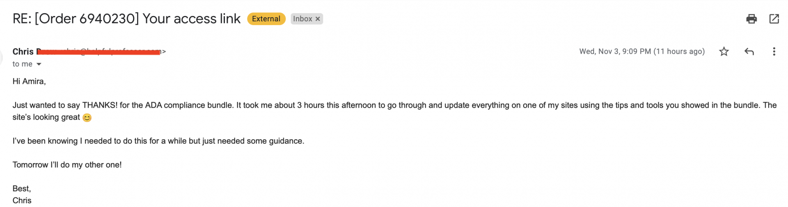
Task: Click the smiling emoji in the message
Action: pyautogui.click(x=87, y=118)
